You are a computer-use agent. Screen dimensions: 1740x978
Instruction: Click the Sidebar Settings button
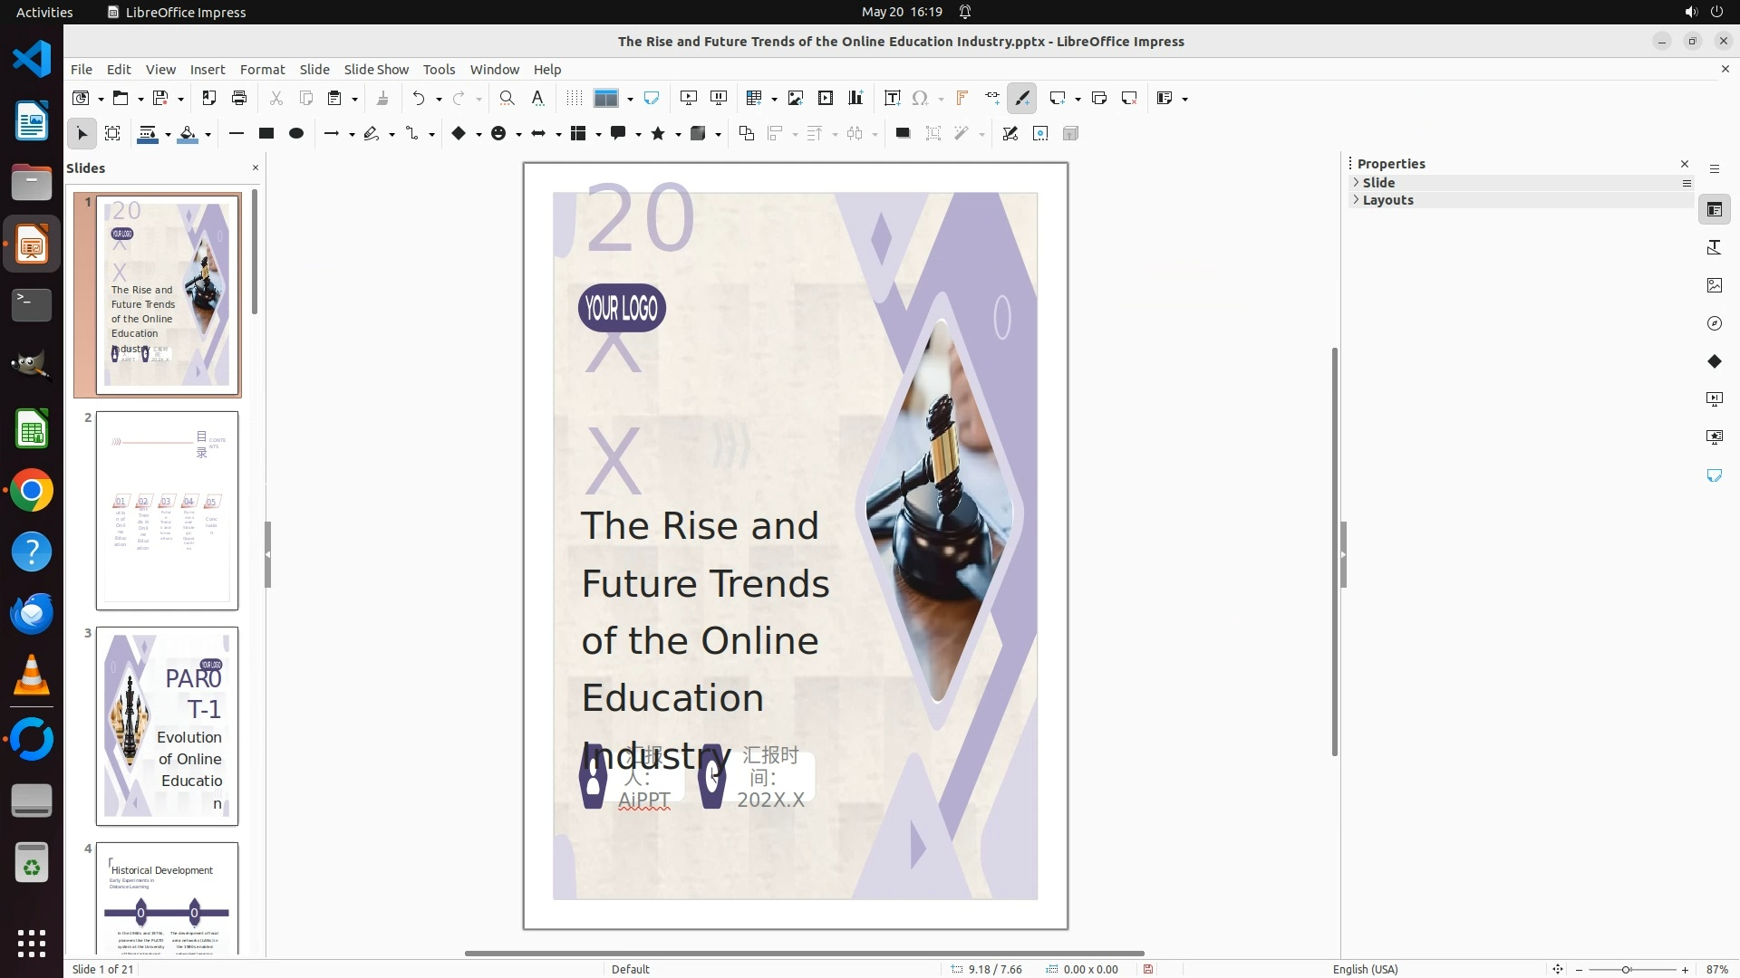coord(1714,168)
